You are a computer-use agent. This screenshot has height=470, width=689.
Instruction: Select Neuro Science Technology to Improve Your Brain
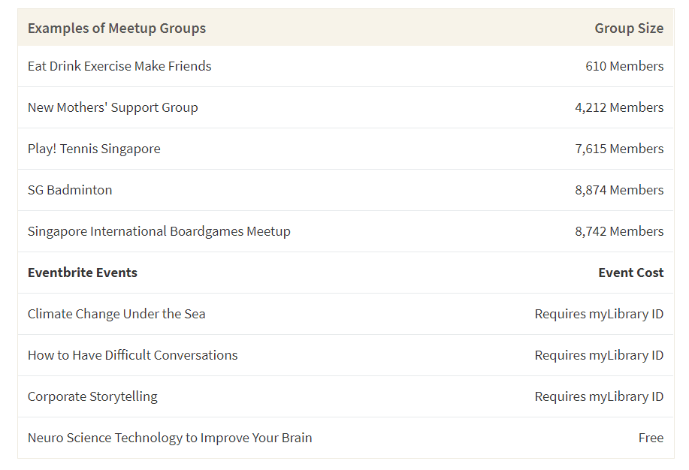click(x=170, y=438)
